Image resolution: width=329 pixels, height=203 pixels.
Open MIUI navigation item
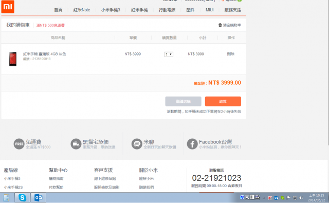(x=210, y=10)
